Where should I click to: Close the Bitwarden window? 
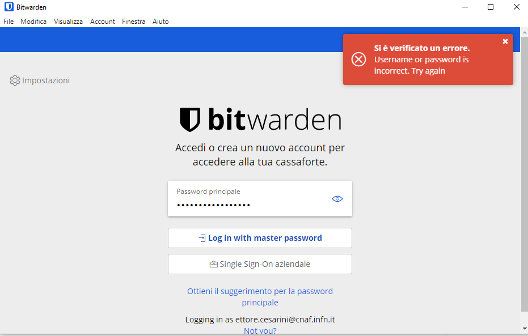(516, 7)
